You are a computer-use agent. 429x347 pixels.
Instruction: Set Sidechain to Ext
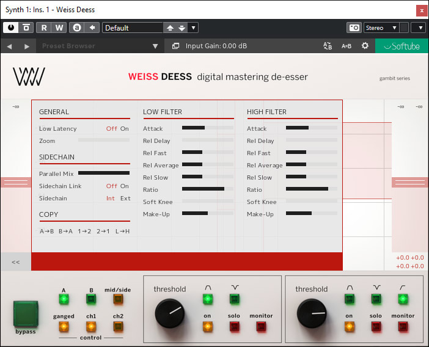[x=125, y=199]
